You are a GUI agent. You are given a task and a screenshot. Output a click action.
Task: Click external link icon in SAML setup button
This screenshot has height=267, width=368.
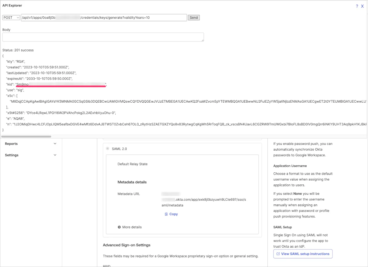(x=278, y=254)
